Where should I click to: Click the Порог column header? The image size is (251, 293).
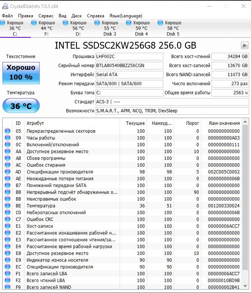point(188,123)
